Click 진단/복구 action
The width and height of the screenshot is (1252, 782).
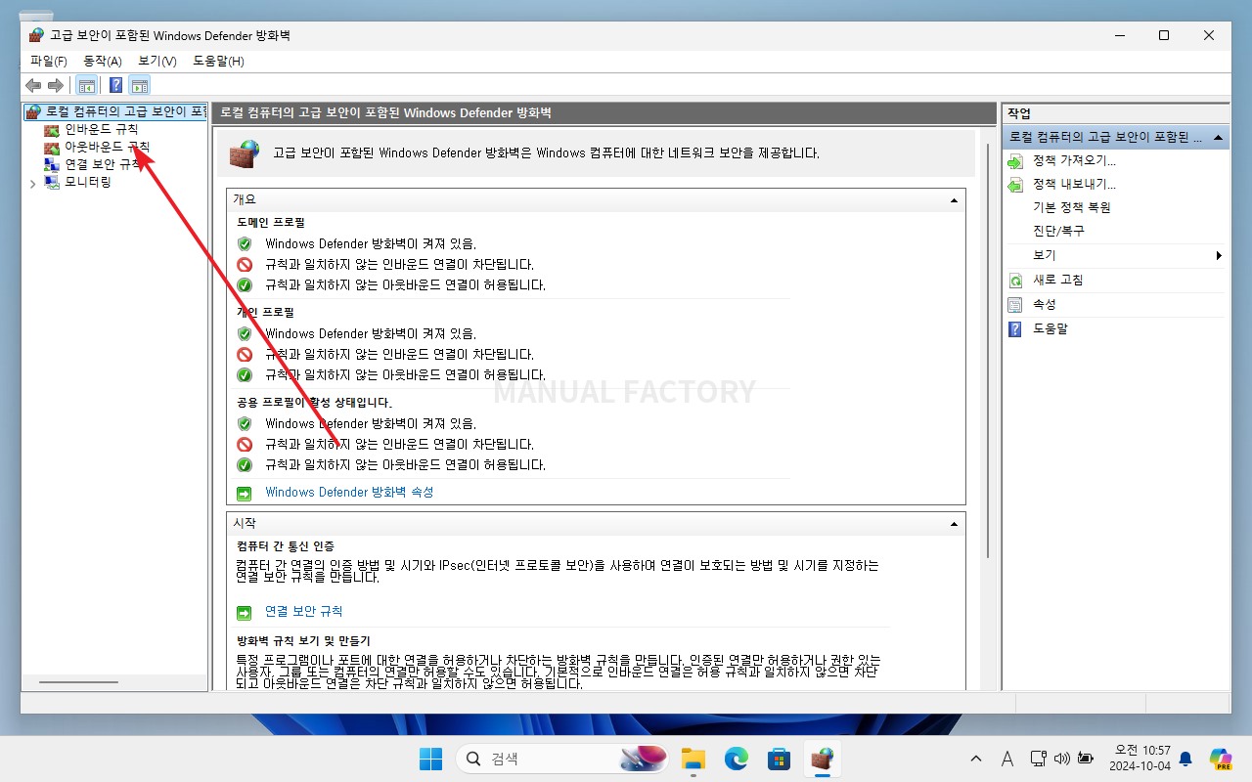[1058, 231]
